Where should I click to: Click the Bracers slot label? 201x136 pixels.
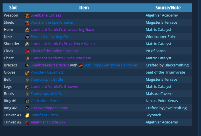[x=10, y=65]
